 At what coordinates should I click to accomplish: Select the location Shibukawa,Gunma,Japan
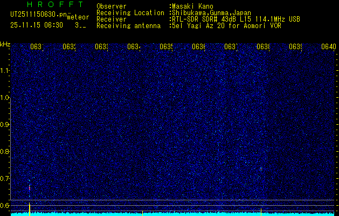tap(211, 13)
